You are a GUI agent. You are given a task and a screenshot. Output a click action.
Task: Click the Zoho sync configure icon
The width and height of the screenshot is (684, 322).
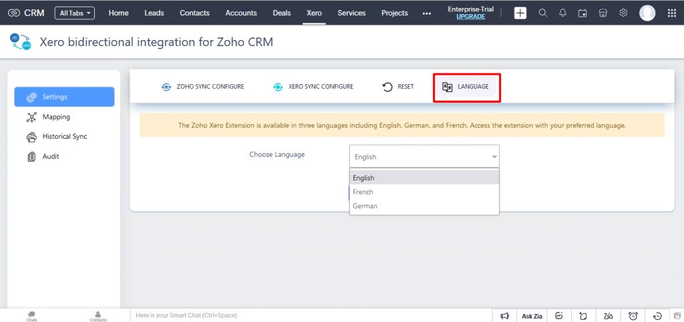coord(166,87)
